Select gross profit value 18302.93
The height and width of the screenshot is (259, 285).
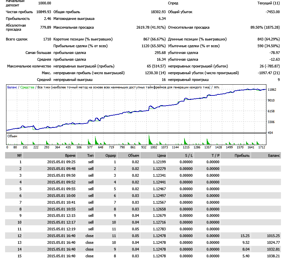pos(158,12)
